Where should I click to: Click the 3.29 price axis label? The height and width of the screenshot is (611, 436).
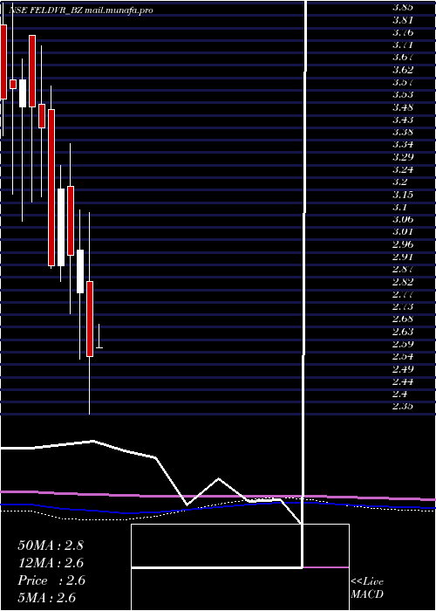[x=403, y=157]
